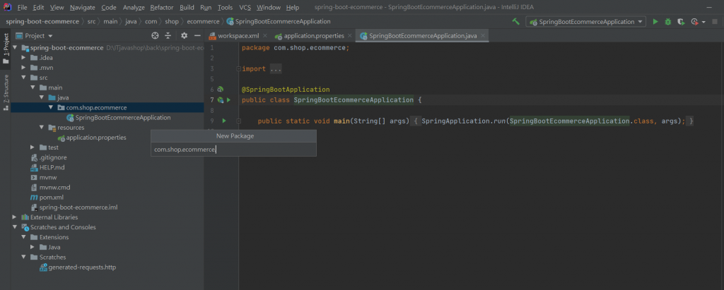
Task: Click the SpringBootEcommerceApplication breadcrumb
Action: click(x=279, y=22)
